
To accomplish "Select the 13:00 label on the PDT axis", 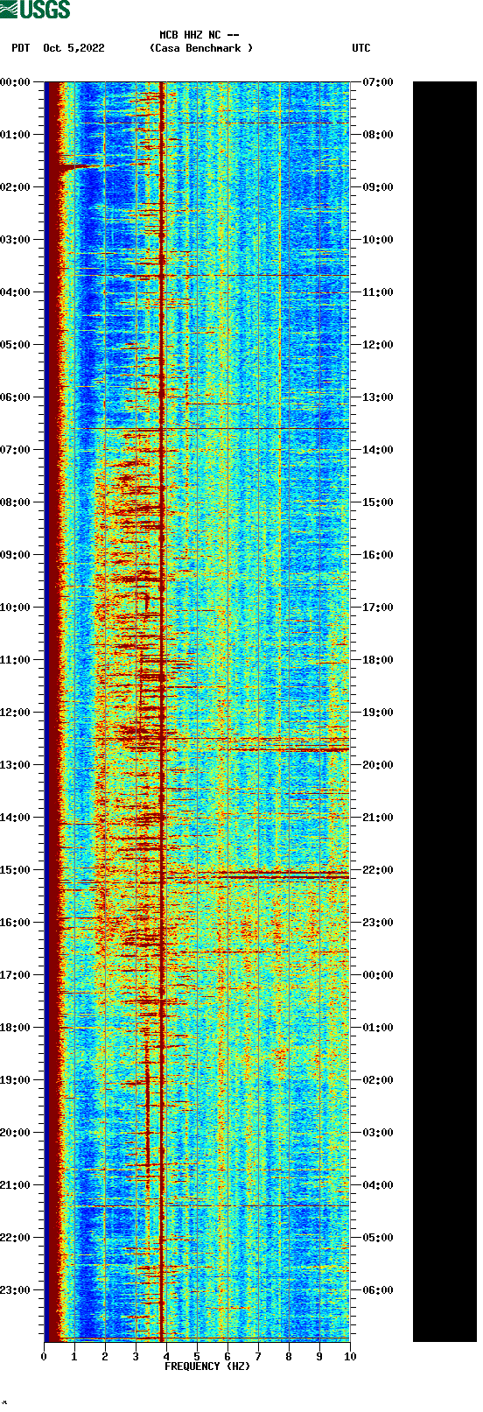I will click(x=15, y=765).
